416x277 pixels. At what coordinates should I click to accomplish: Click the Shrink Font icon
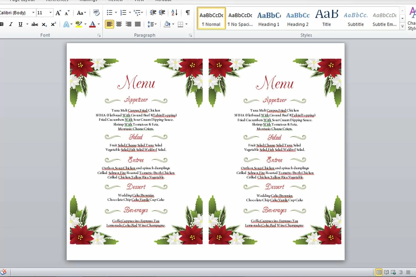point(67,13)
